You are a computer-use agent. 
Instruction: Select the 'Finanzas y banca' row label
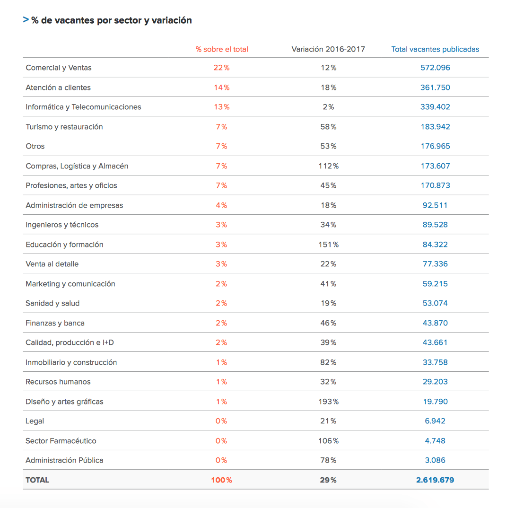55,323
